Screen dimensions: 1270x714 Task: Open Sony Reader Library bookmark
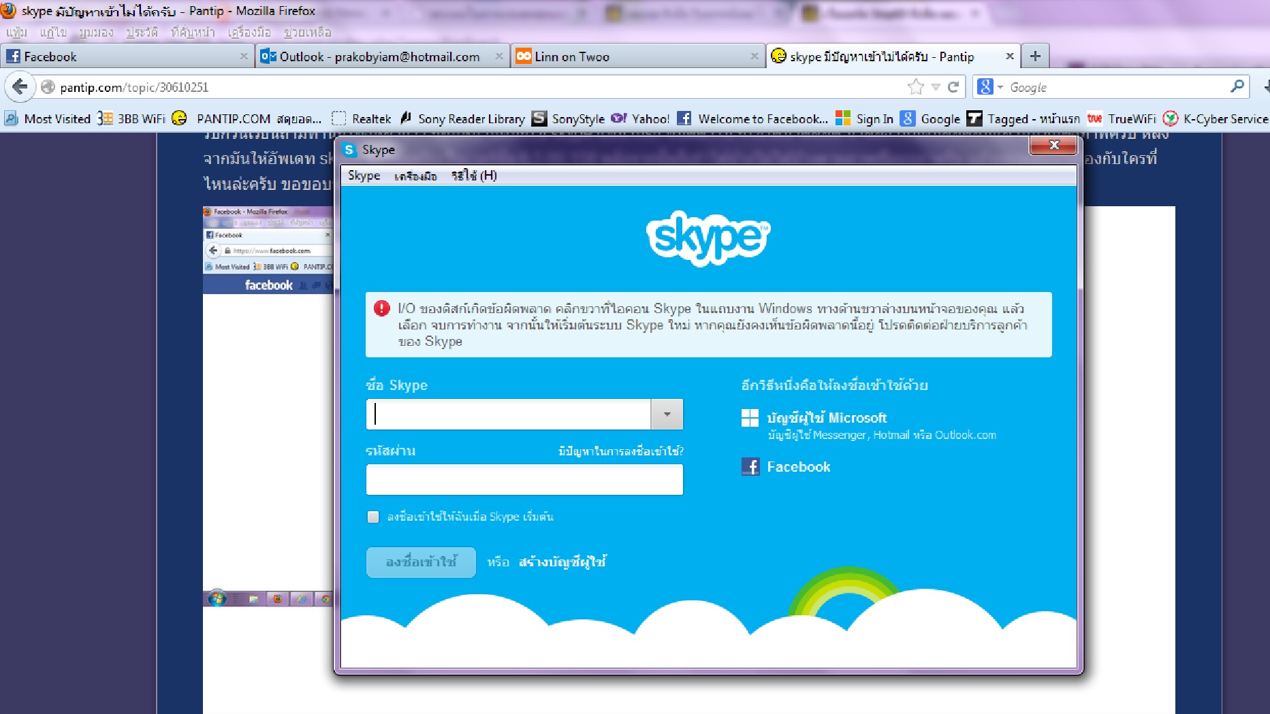click(x=462, y=119)
